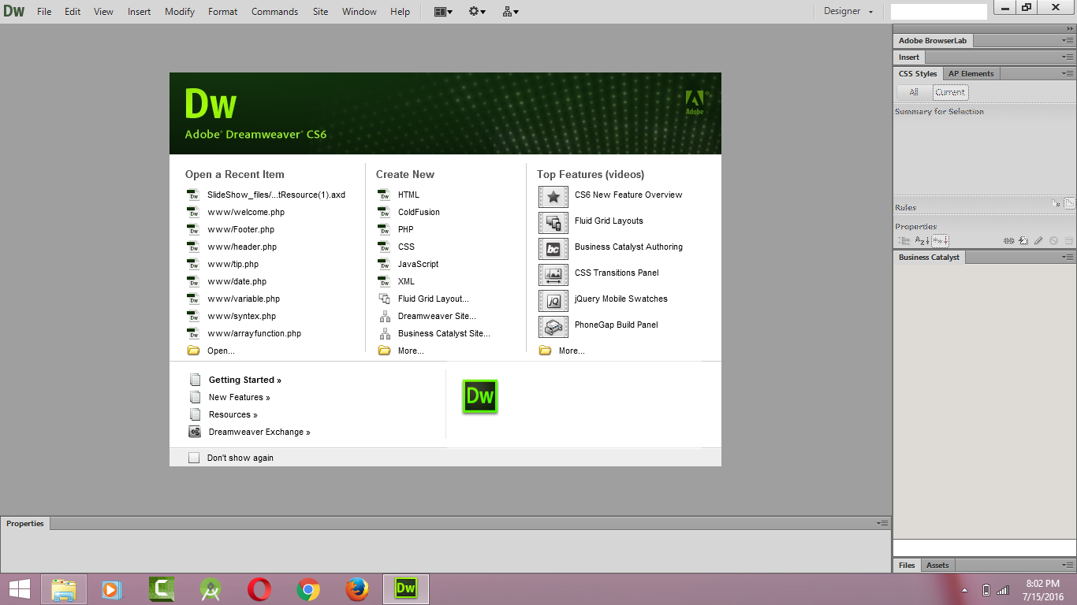Show hidden icons in the system tray
The image size is (1077, 605).
click(x=964, y=590)
